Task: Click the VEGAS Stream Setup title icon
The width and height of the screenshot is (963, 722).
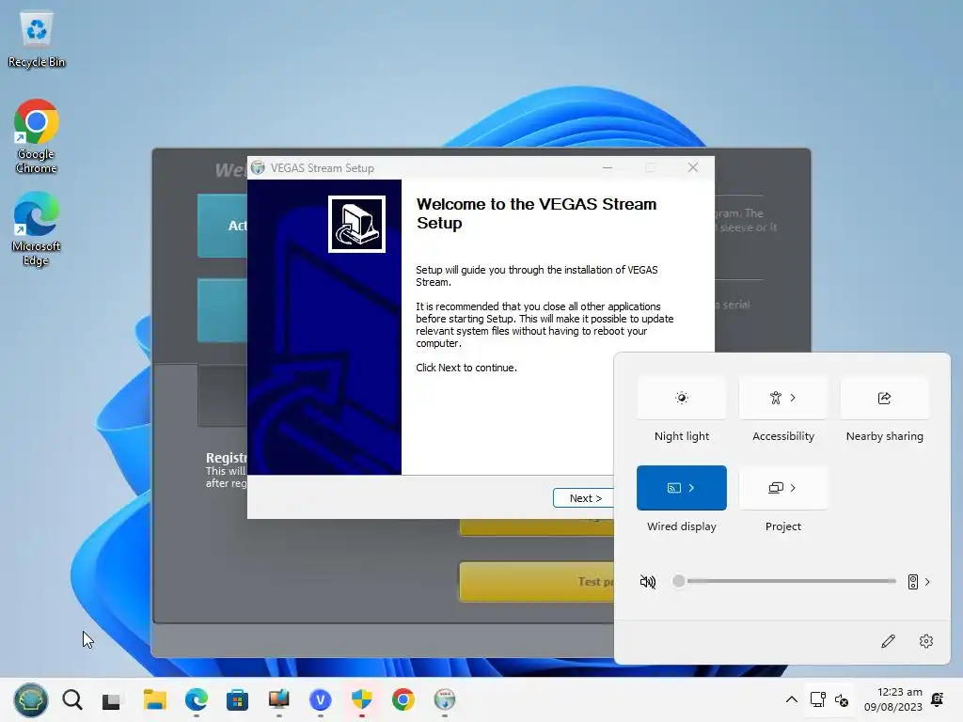Action: (258, 167)
